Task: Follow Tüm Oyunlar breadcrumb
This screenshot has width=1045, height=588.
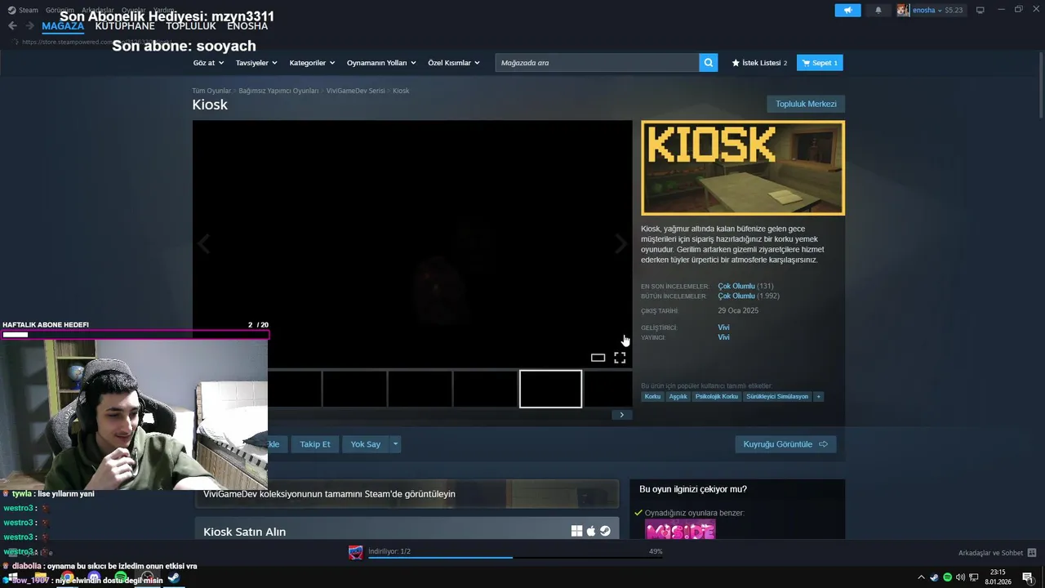Action: coord(211,91)
